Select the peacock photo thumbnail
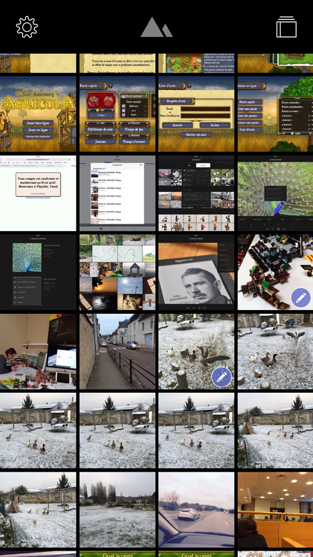This screenshot has height=557, width=313. [275, 193]
